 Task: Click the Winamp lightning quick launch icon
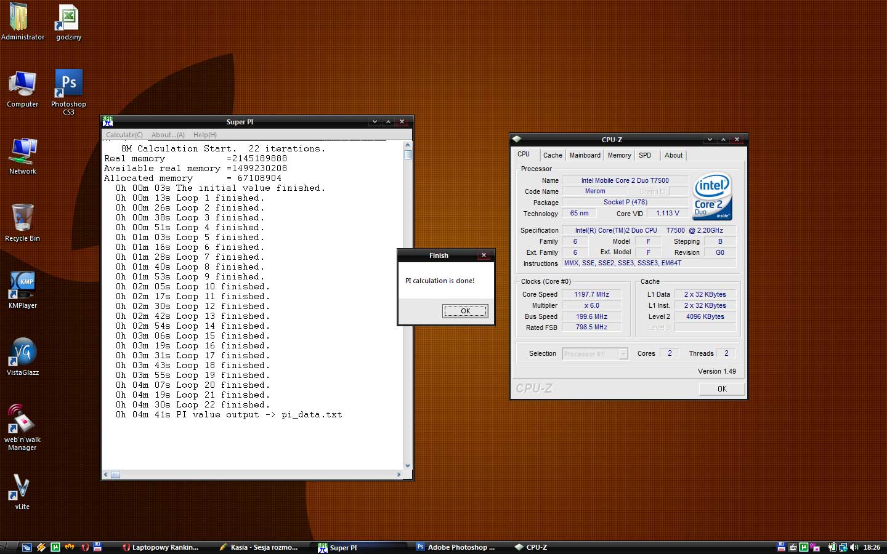click(x=41, y=547)
